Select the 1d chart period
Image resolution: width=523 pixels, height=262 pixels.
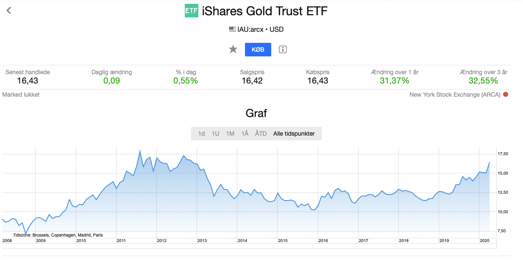click(201, 133)
